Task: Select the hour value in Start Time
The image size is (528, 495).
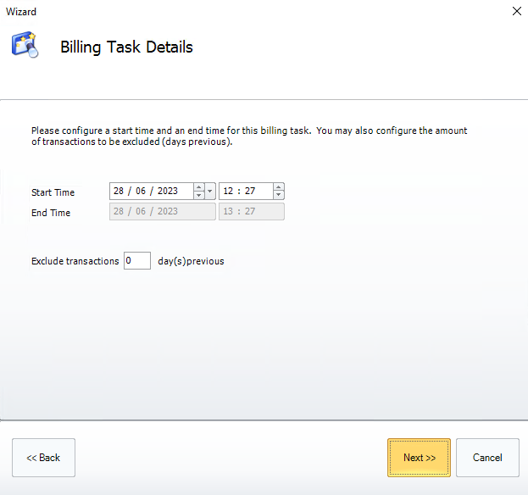Action: [x=229, y=192]
